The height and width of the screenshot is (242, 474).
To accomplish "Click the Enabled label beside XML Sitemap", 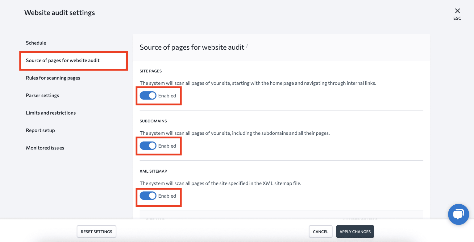I will click(167, 195).
